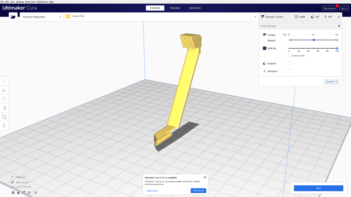Image resolution: width=351 pixels, height=197 pixels.
Task: Click the pencil icon beside AMZ_snorkel
Action: click(x=13, y=182)
